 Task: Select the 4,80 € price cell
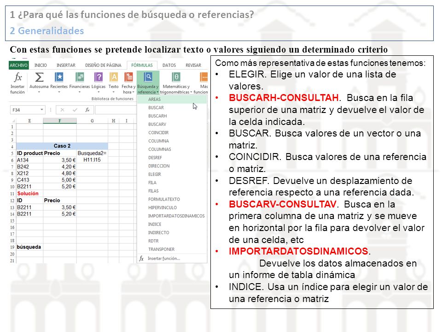[60, 173]
